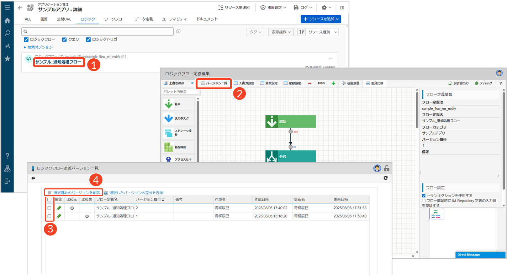The image size is (507, 279).
Task: Open the タグ dropdown
Action: pos(255,32)
